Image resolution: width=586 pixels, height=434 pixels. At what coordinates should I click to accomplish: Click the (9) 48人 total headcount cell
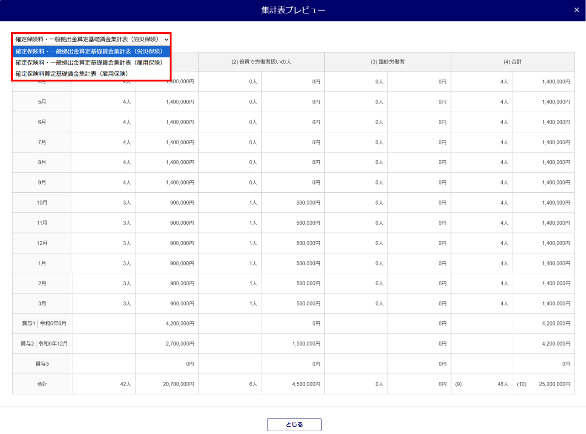click(x=482, y=384)
